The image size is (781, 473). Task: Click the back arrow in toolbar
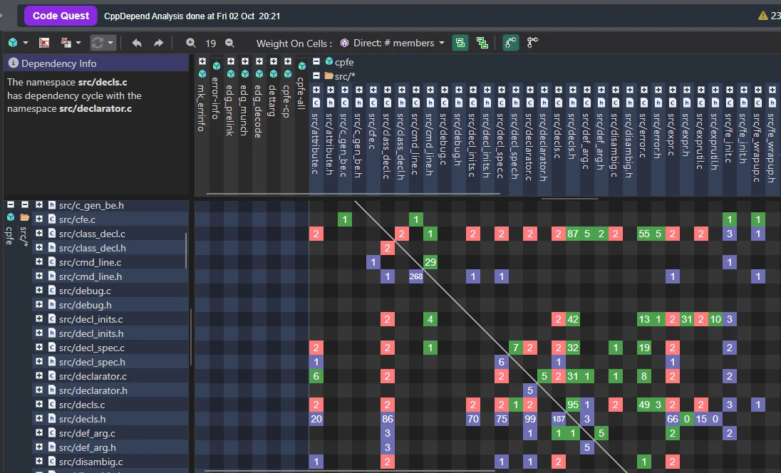point(137,43)
